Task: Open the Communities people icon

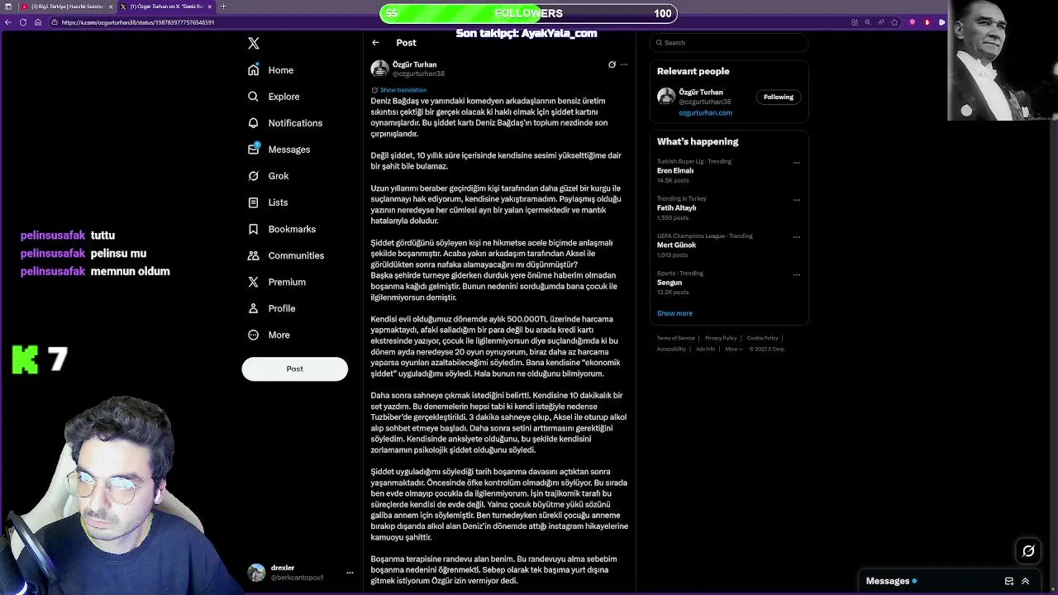Action: (254, 255)
